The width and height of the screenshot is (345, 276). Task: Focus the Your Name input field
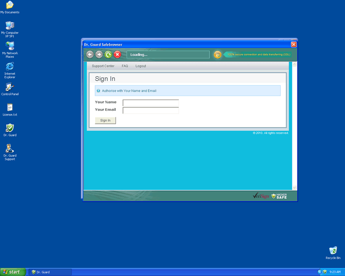(x=151, y=103)
